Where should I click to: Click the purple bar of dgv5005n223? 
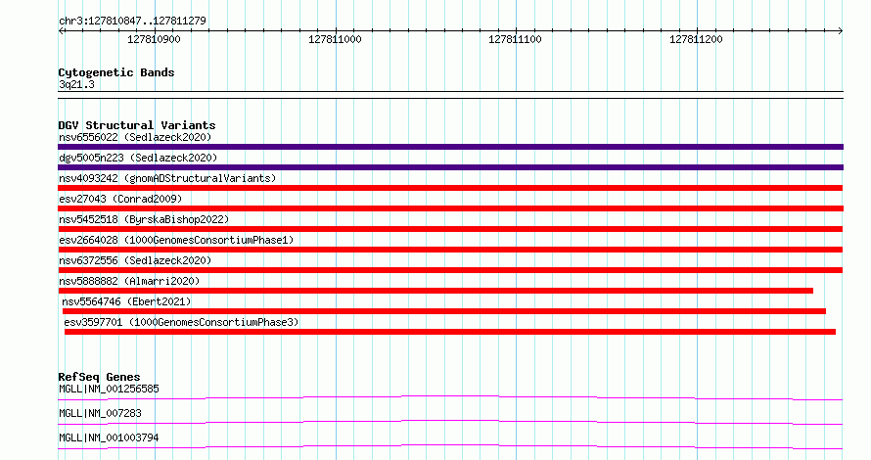450,167
